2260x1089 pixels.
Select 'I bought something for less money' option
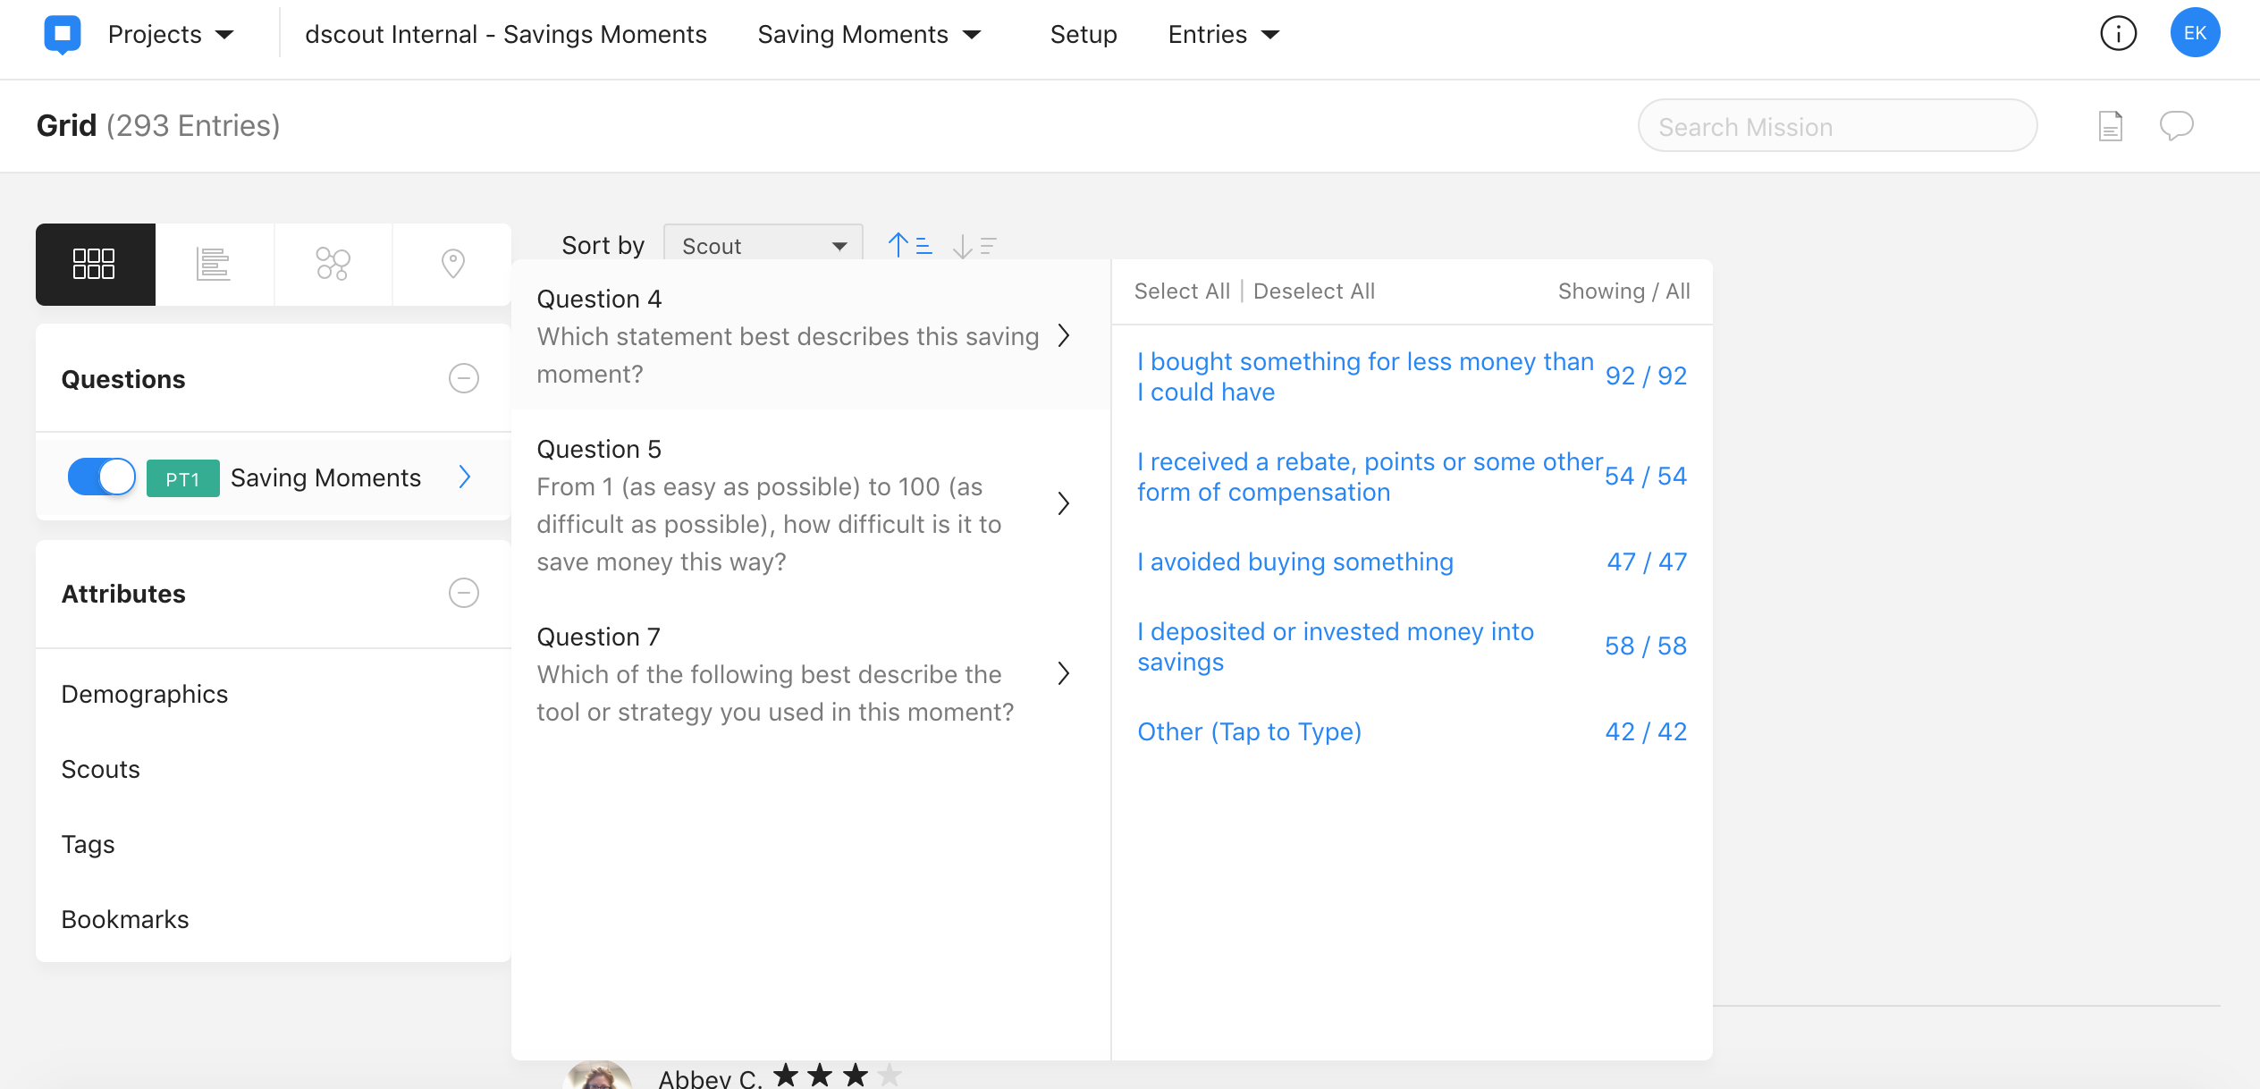click(x=1365, y=376)
